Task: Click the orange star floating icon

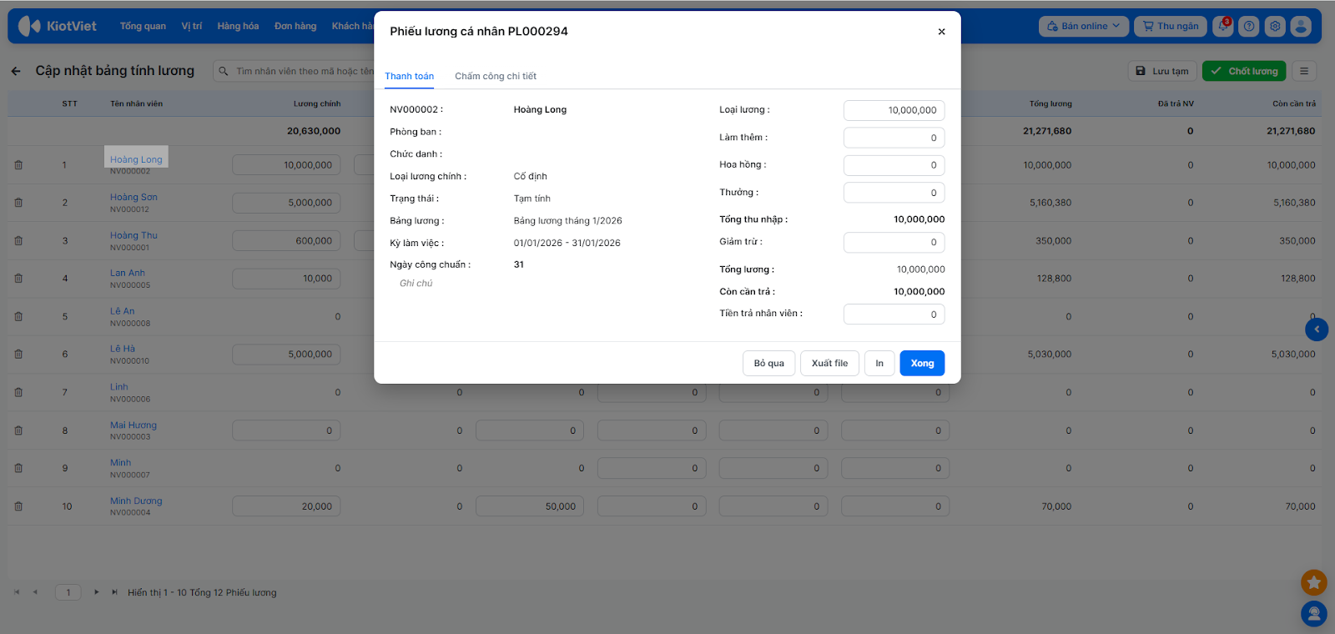Action: coord(1313,582)
